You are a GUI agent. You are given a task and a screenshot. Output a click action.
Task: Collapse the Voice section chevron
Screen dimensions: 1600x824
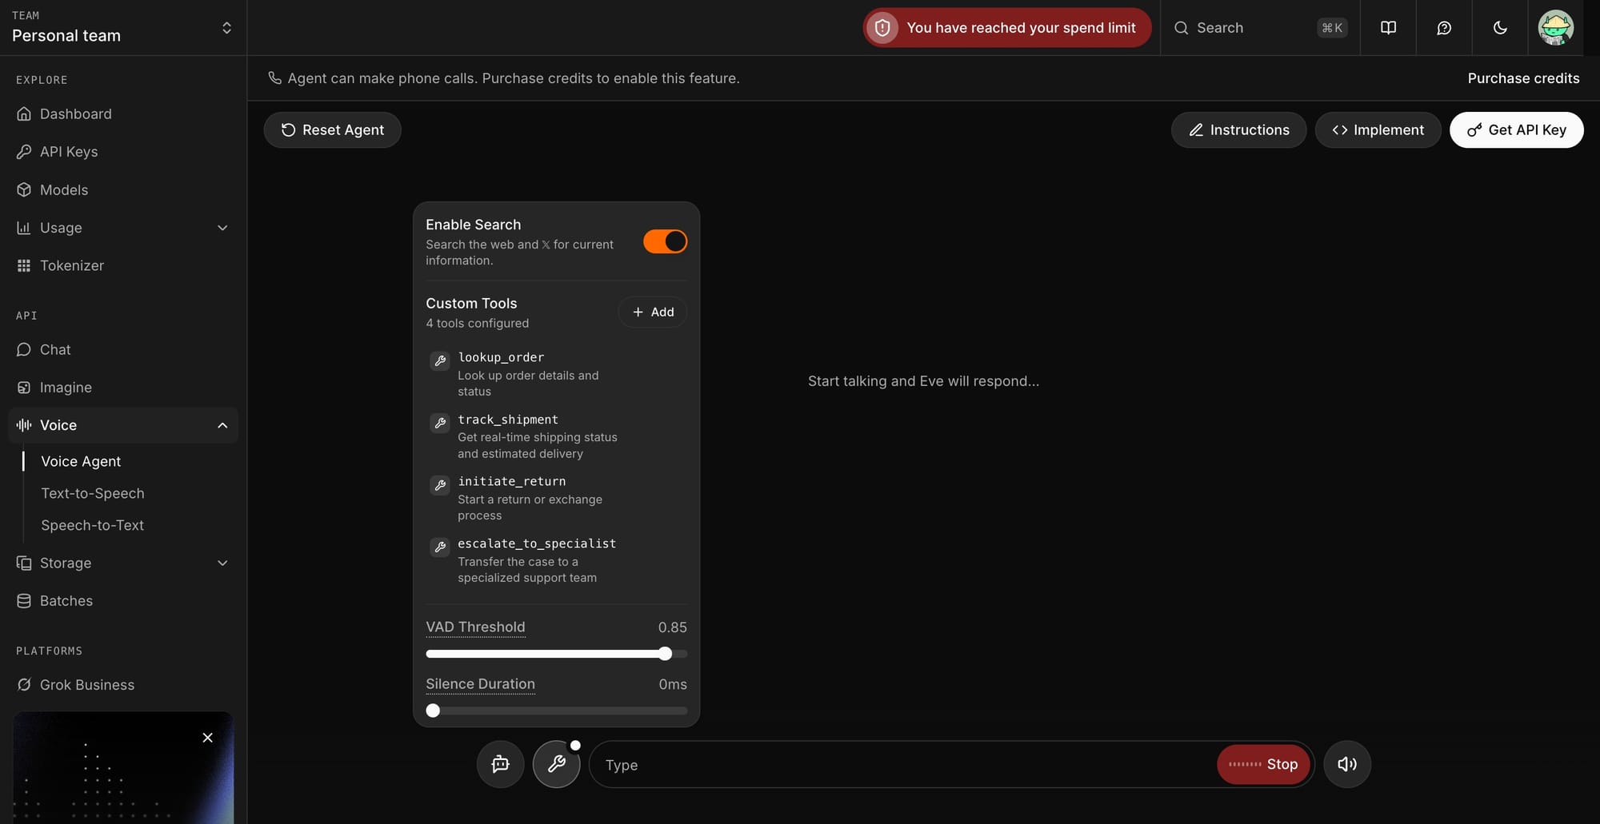222,424
